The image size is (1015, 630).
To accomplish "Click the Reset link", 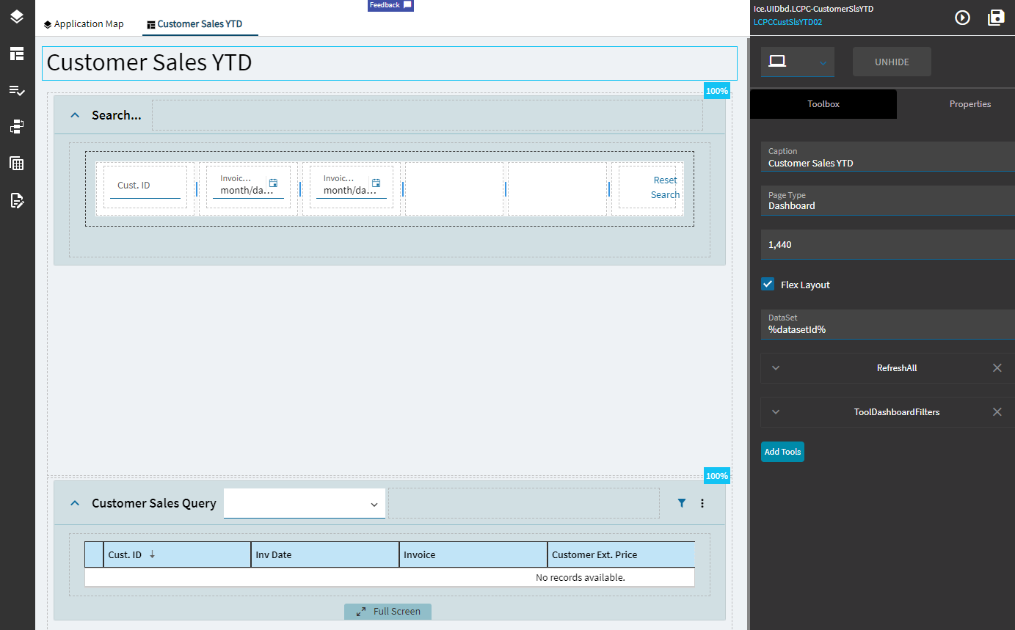I will (x=665, y=180).
